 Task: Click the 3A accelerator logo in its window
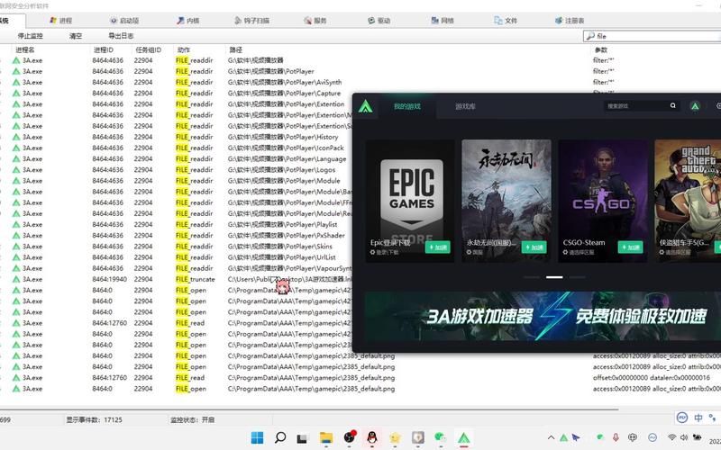[366, 106]
